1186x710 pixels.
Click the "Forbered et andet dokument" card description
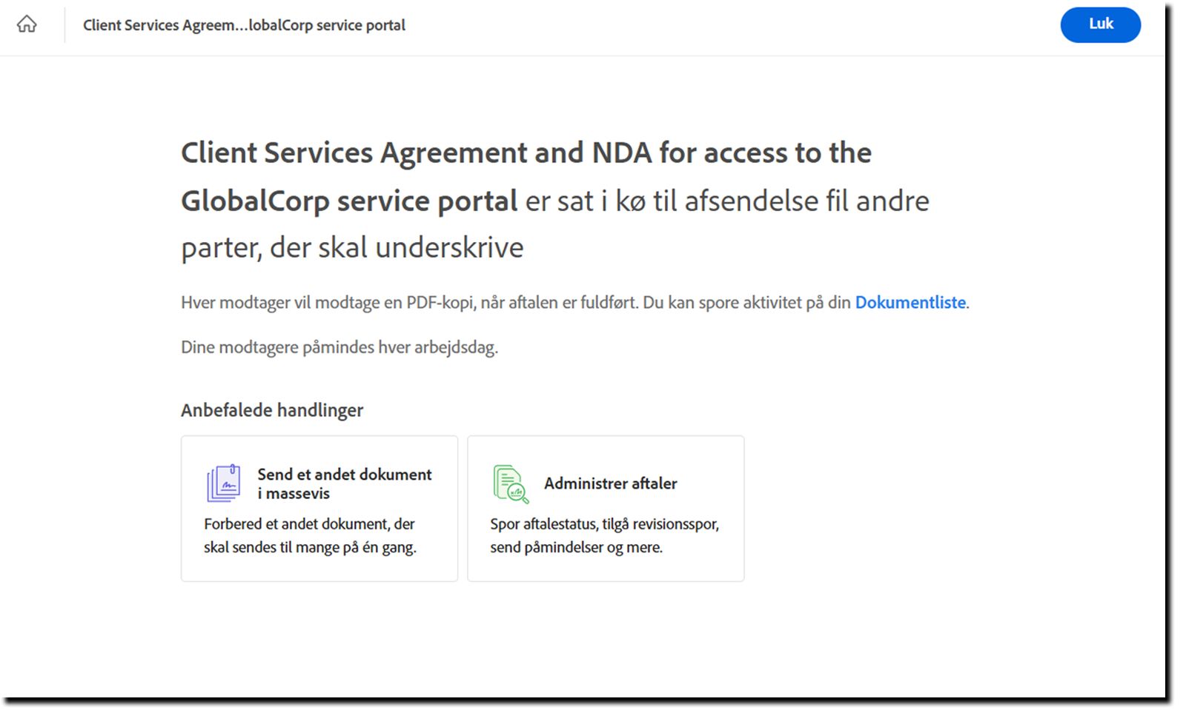(x=309, y=524)
